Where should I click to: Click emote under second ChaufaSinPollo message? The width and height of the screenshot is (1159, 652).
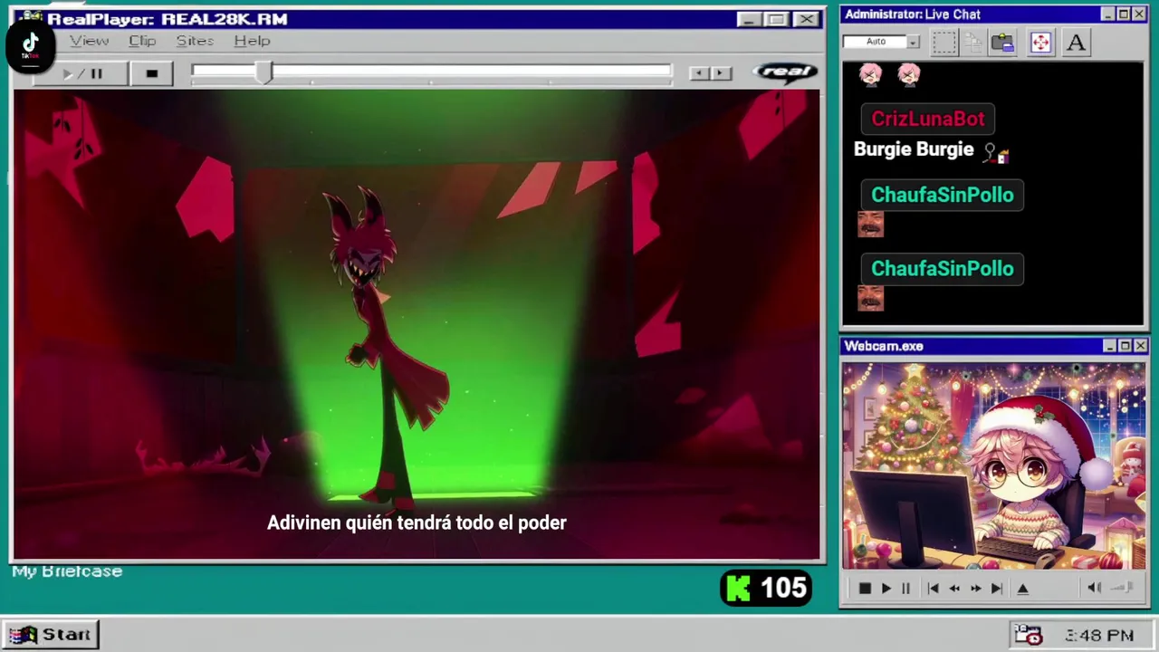point(870,299)
